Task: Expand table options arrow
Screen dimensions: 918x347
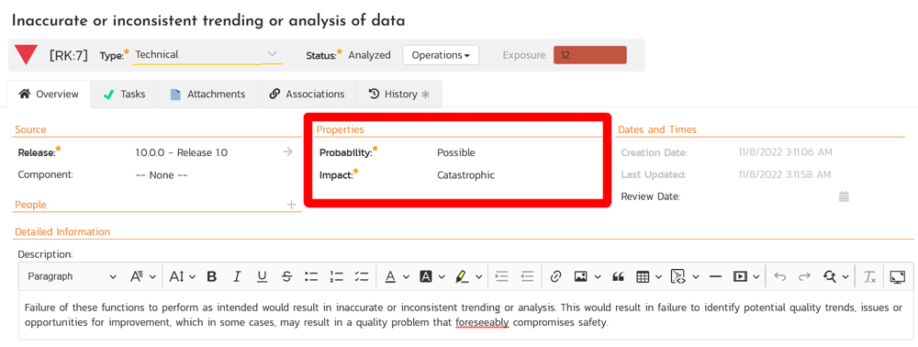Action: (x=658, y=277)
